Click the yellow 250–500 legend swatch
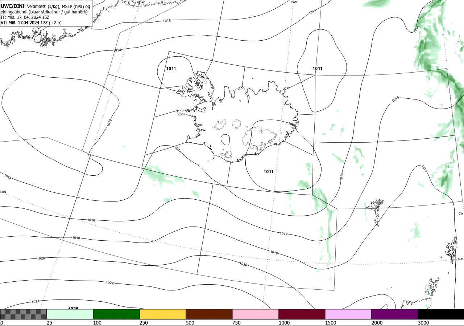 163,314
